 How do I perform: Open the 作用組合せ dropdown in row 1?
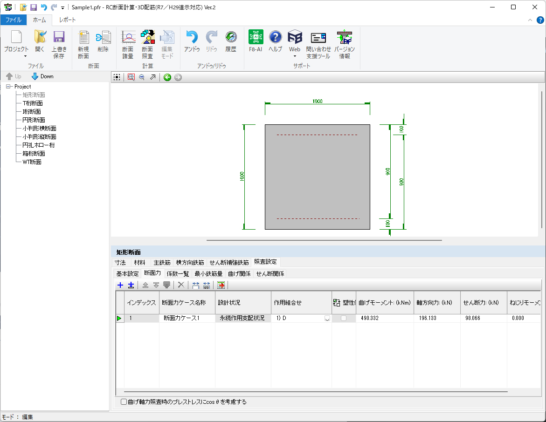click(327, 319)
